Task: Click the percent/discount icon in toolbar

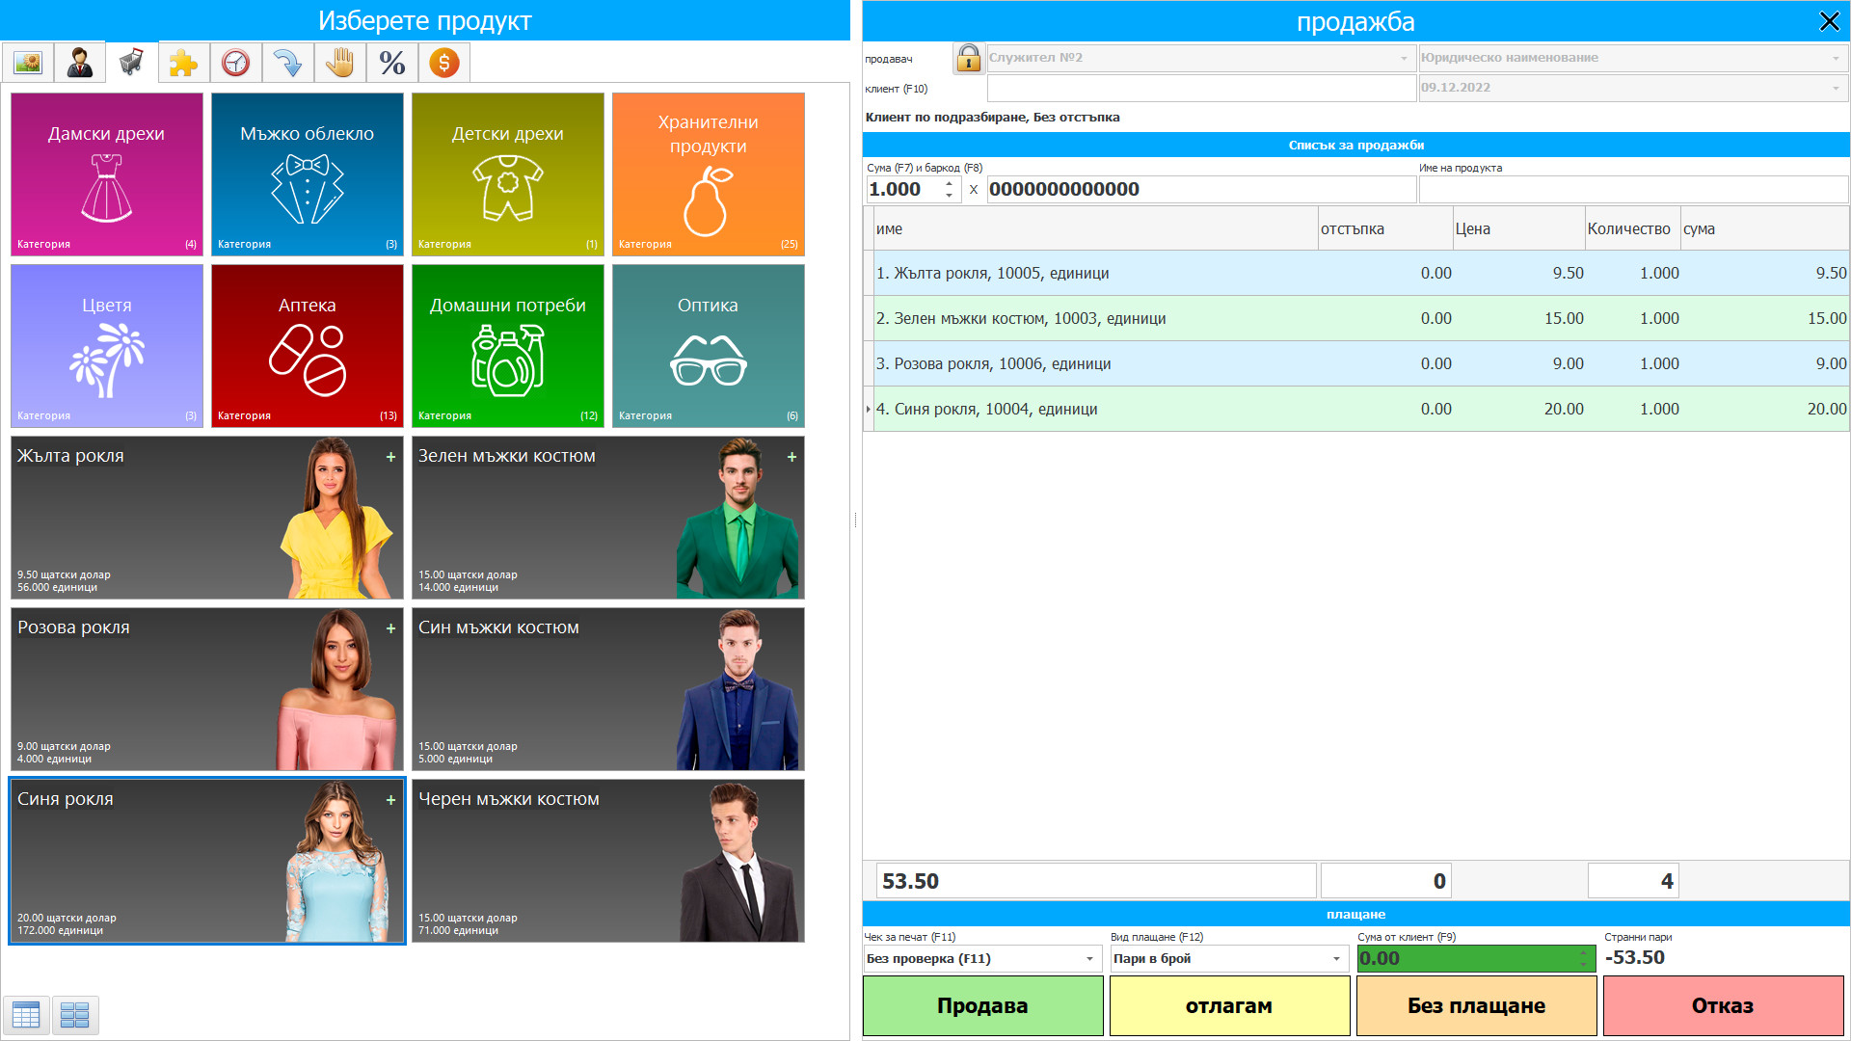Action: [x=390, y=61]
